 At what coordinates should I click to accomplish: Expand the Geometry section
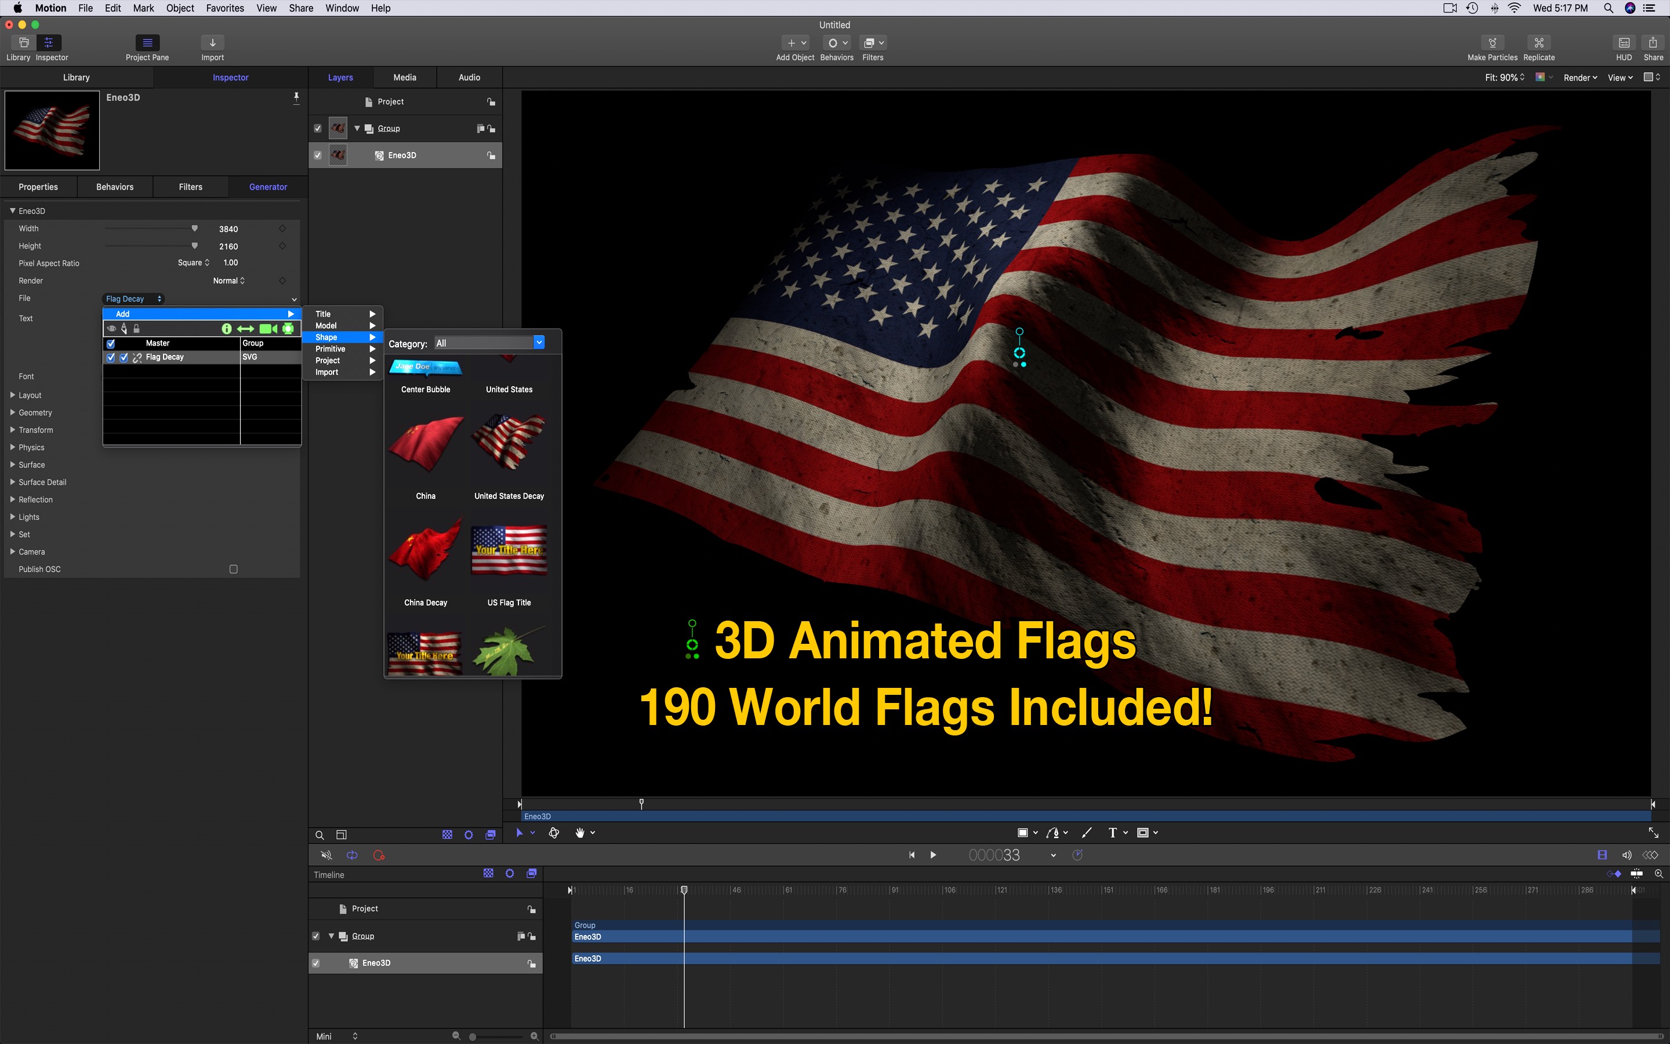[x=12, y=412]
